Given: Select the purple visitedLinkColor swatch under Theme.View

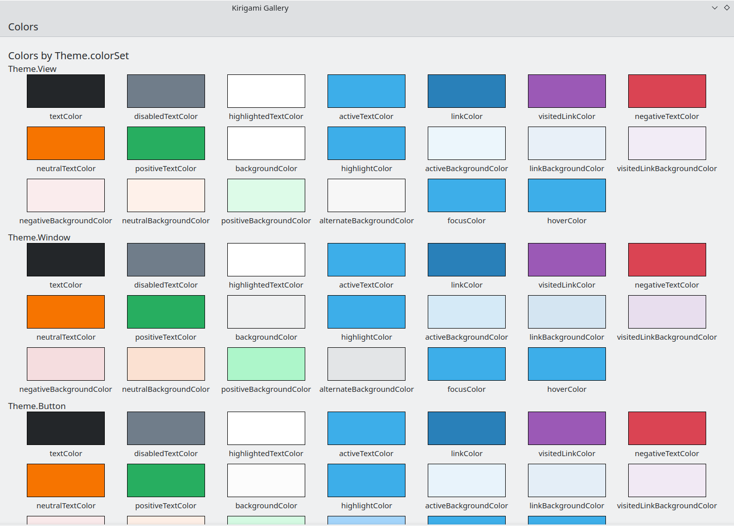Looking at the screenshot, I should click(x=566, y=91).
